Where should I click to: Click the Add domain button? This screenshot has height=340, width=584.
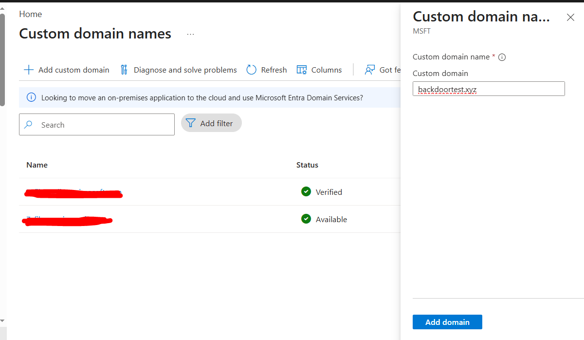click(447, 322)
